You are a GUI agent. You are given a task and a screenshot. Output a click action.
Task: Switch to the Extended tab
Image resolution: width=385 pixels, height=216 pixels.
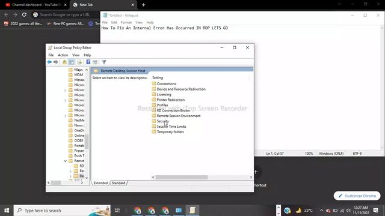[x=100, y=183]
